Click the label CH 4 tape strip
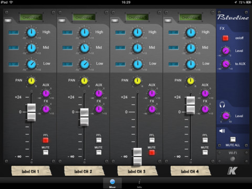 coord(191,171)
